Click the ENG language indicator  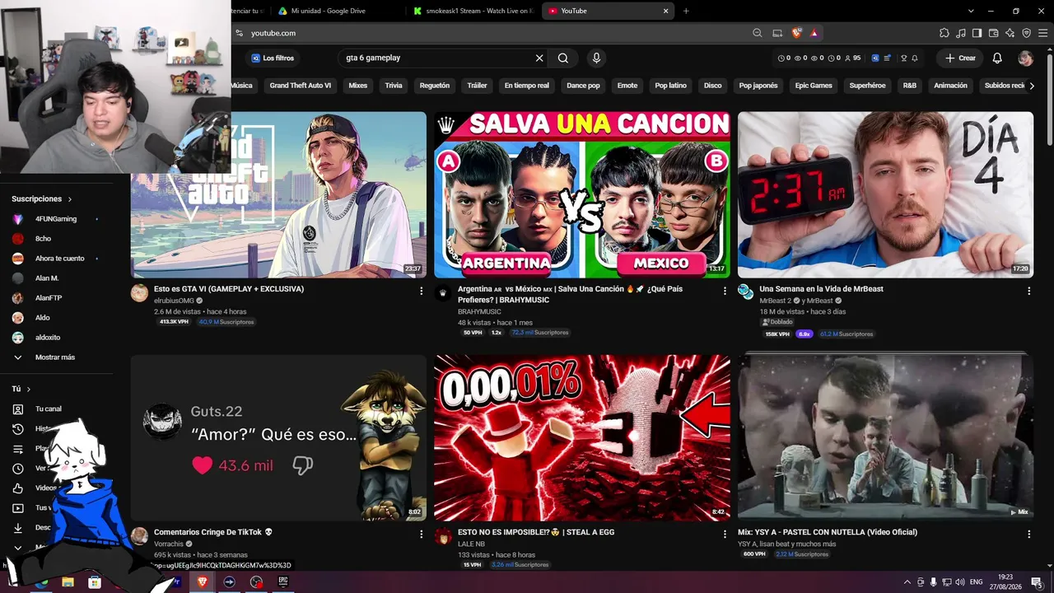coord(977,582)
